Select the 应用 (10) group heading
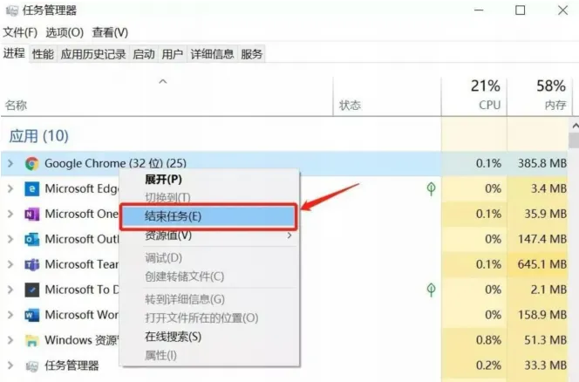579x382 pixels. (38, 136)
